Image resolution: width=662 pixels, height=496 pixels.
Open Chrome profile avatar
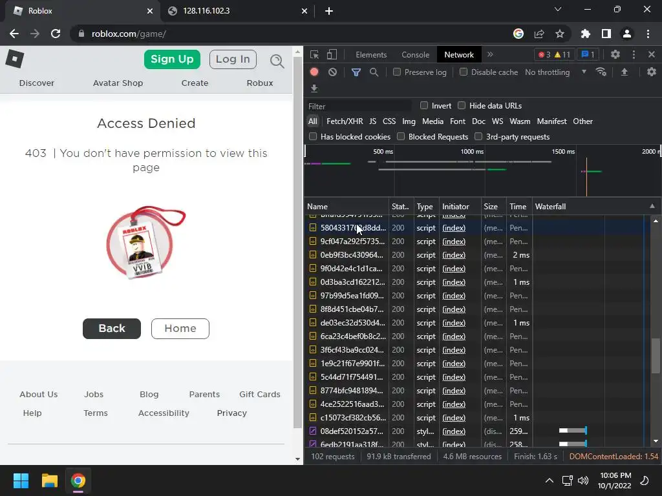pos(627,34)
